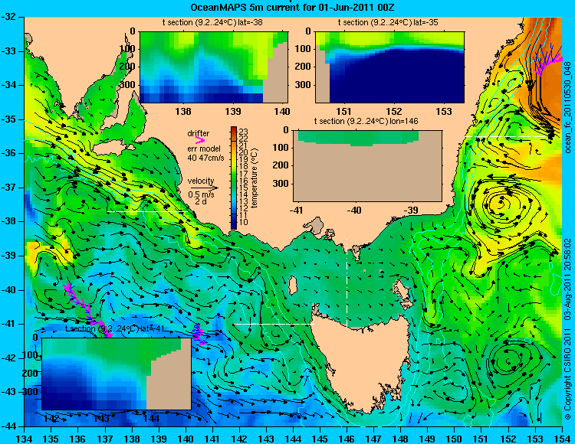
Task: Click the longitude axis label '134'
Action: (x=25, y=439)
